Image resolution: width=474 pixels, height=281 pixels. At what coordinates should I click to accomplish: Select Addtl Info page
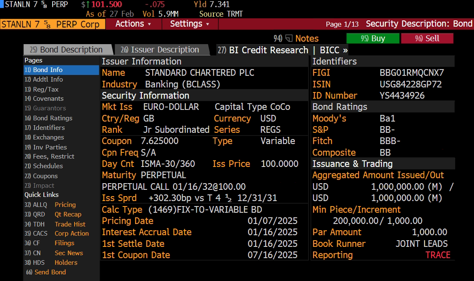tap(44, 80)
